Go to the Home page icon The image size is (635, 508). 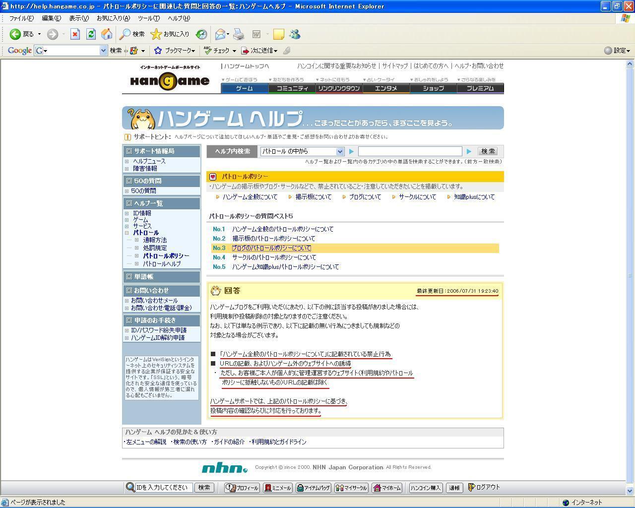point(107,34)
